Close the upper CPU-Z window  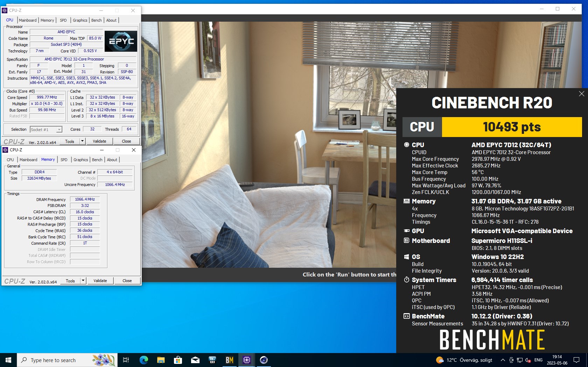click(133, 10)
